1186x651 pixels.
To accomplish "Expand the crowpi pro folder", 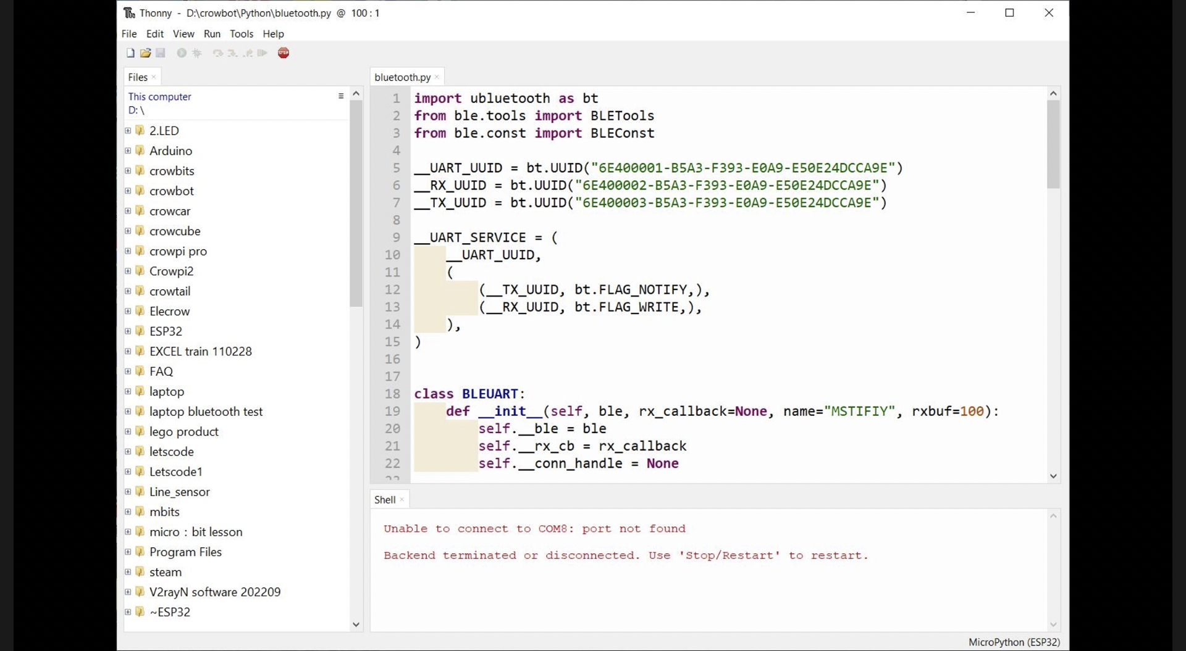I will pyautogui.click(x=128, y=251).
